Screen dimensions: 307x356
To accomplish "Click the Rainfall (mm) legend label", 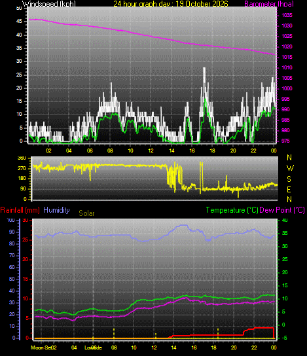I will (20, 210).
